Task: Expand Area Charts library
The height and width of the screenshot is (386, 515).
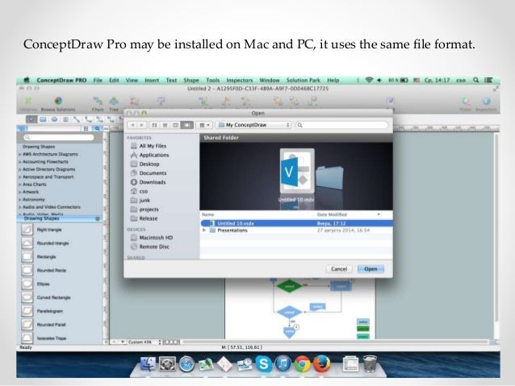Action: 19,185
